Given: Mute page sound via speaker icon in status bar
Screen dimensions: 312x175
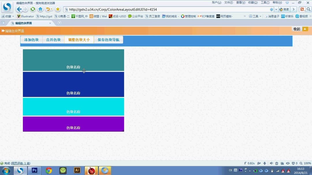Looking at the screenshot, I should tap(272, 163).
